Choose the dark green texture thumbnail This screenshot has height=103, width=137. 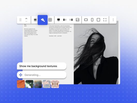coord(29,84)
